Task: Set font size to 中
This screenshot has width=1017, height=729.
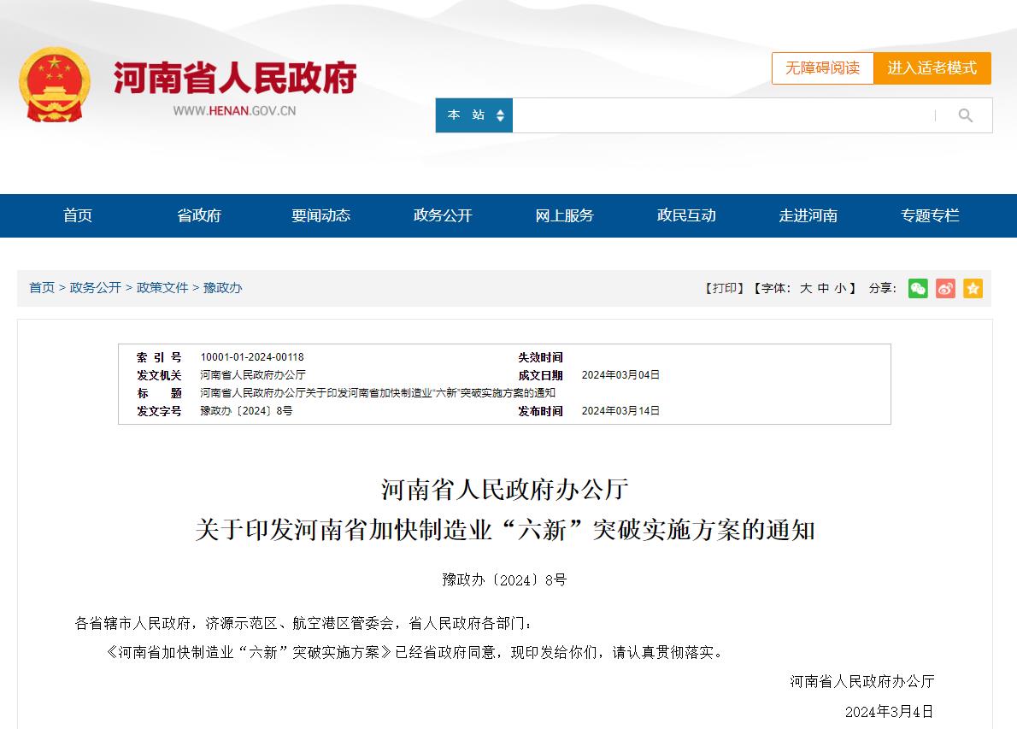Action: 823,289
